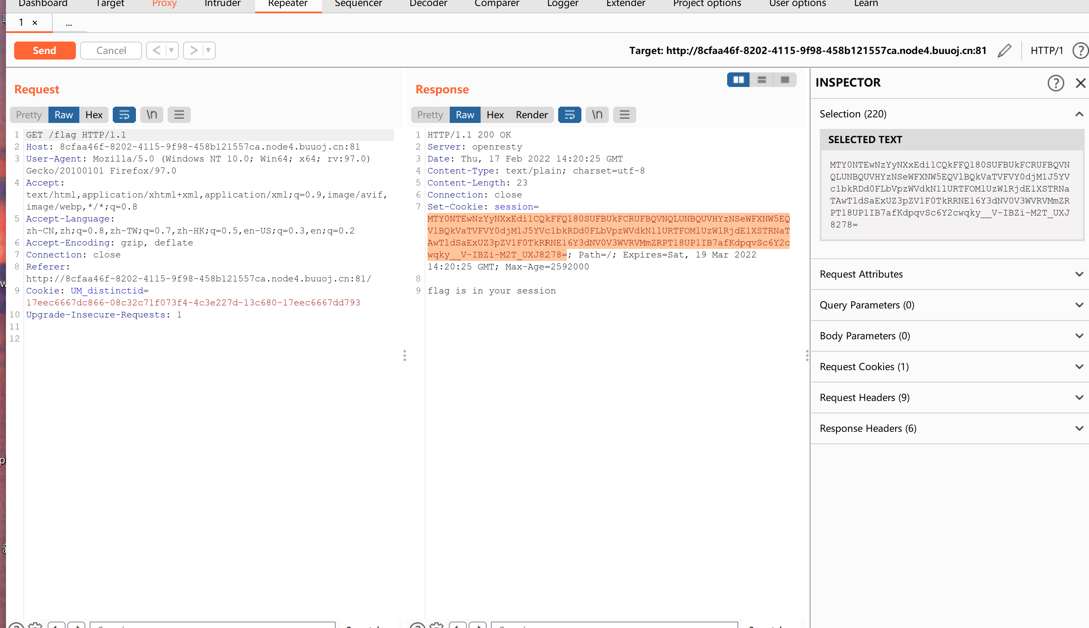The width and height of the screenshot is (1089, 628).
Task: Open Repeater help question mark icon
Action: coord(1080,51)
